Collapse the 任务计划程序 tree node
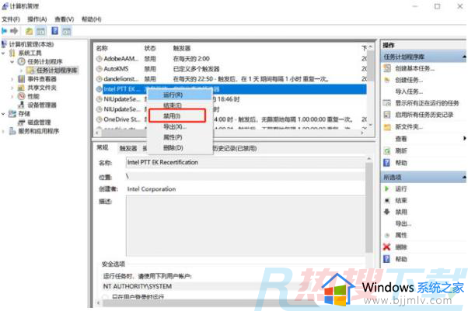468x311 pixels. 12,62
